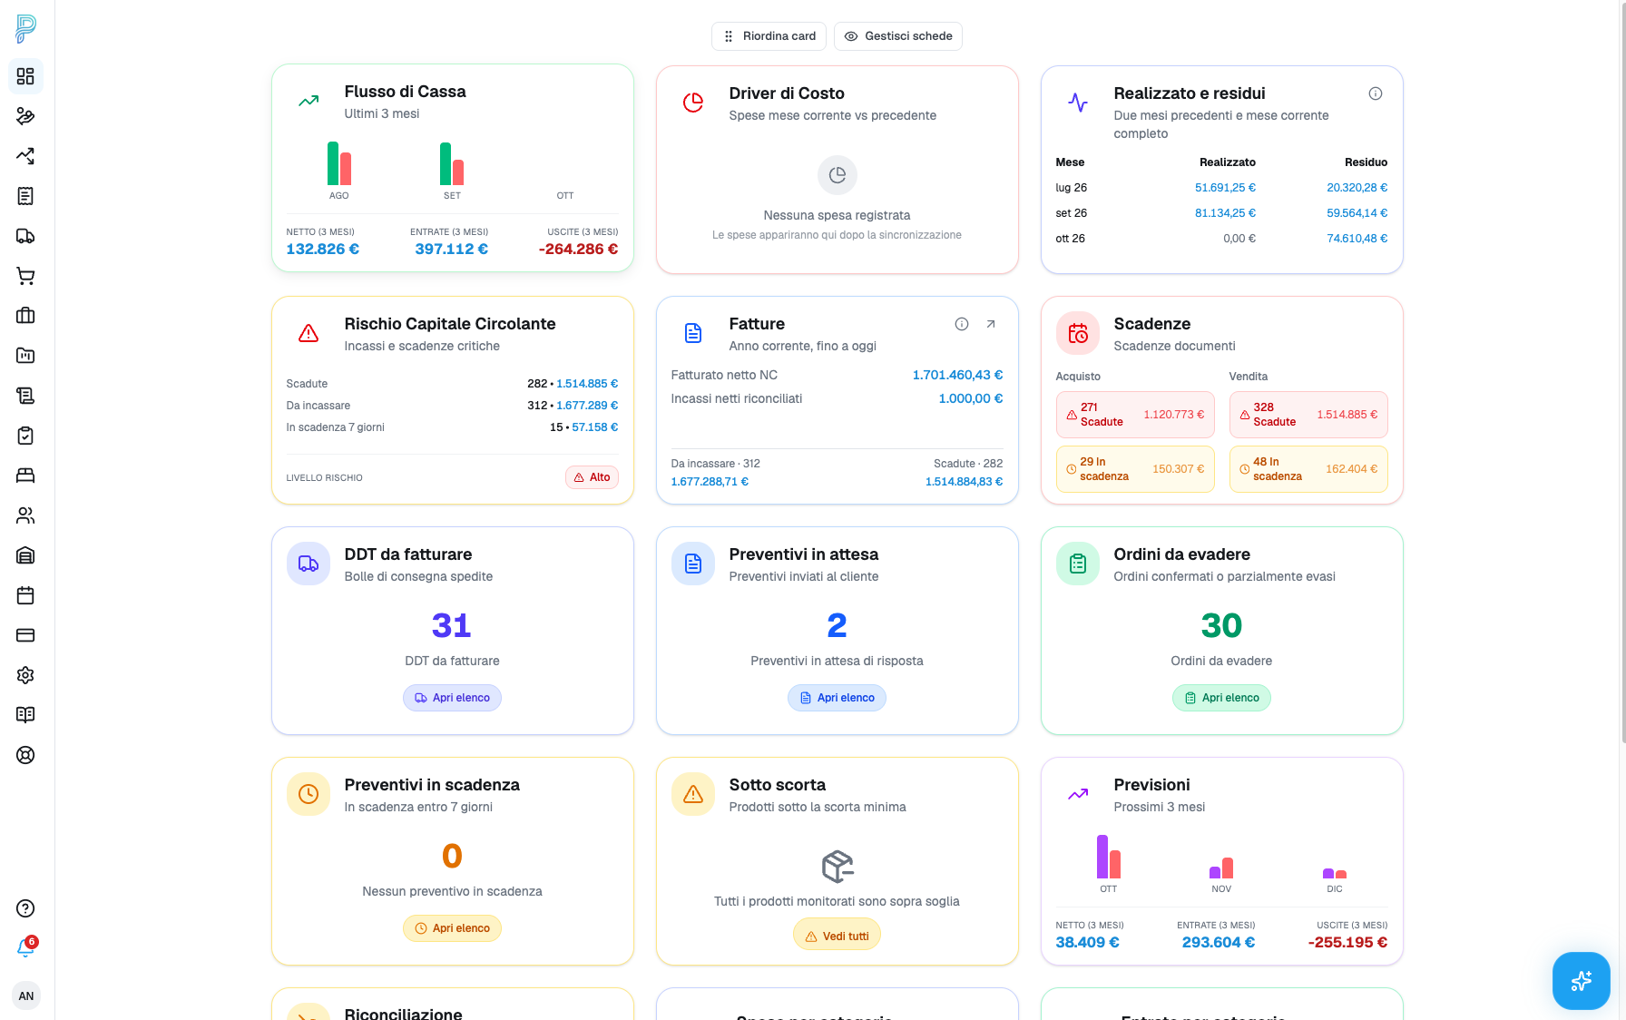The width and height of the screenshot is (1626, 1020).
Task: Open notifications bell with badge 6
Action: click(x=25, y=948)
